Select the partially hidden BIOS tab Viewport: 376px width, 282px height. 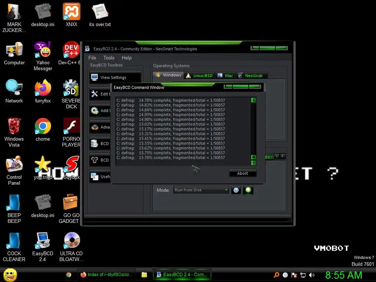269,157
